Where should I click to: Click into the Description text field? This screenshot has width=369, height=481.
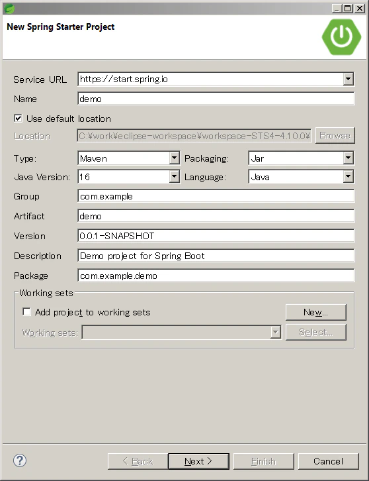(216, 256)
